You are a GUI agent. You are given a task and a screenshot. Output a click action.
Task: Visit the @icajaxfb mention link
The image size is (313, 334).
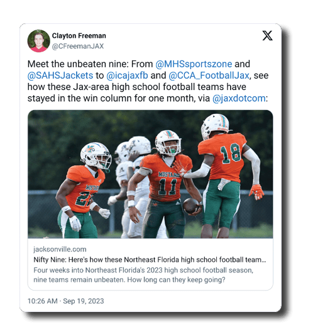127,75
